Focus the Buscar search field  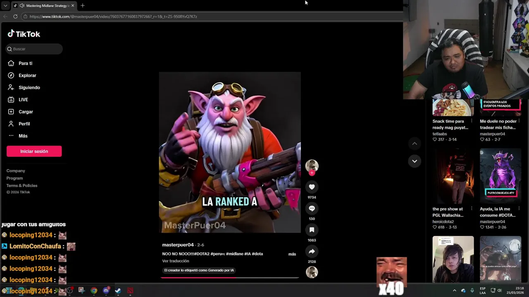click(34, 49)
